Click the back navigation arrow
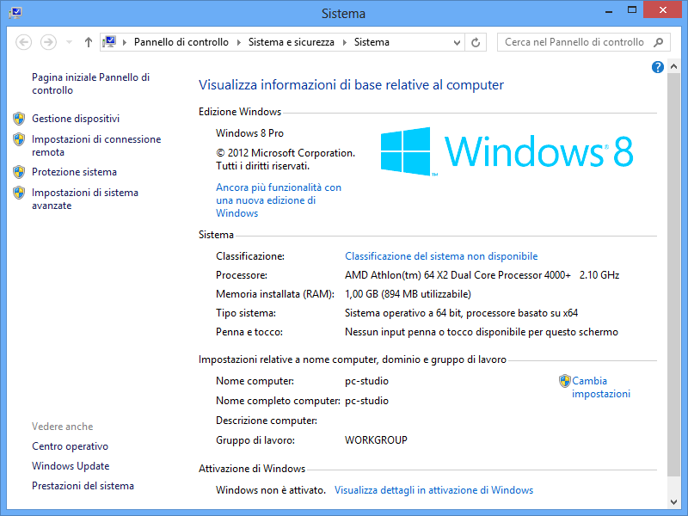688x516 pixels. [24, 42]
